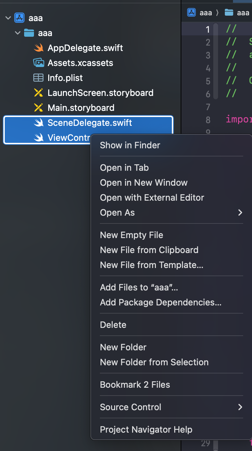Choose Bookmark 2 Files
Image resolution: width=252 pixels, height=451 pixels.
(x=135, y=385)
